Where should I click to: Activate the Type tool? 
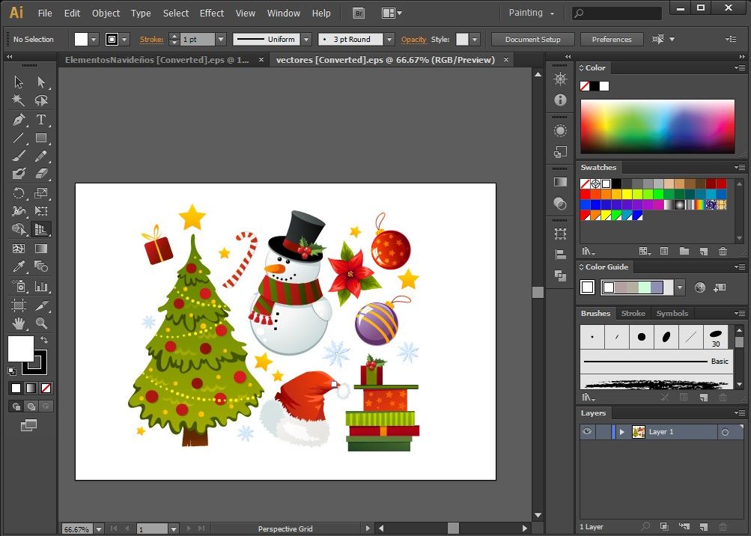pos(41,119)
